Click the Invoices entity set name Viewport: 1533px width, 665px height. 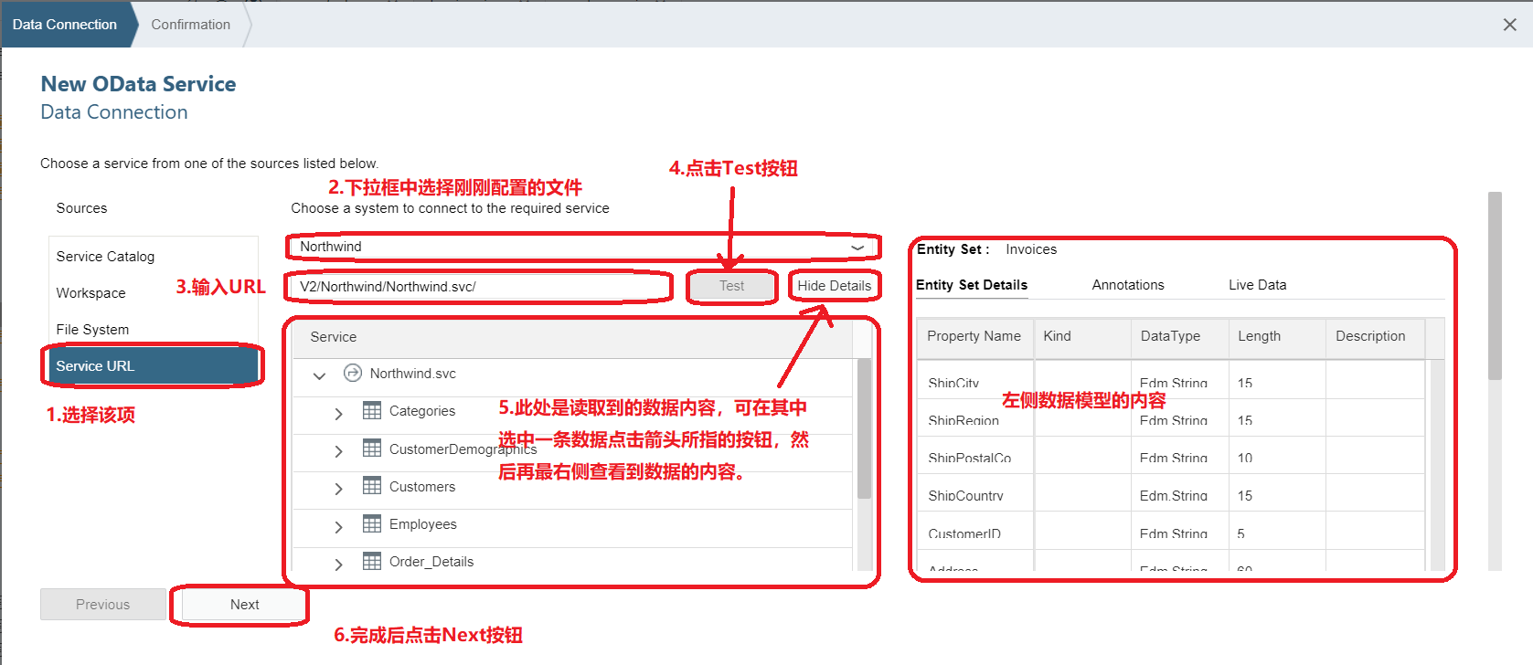1031,249
